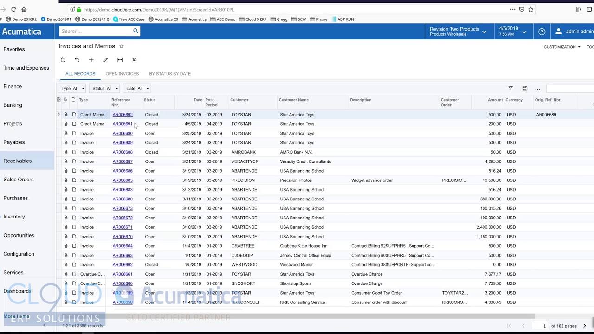Bookmark this page with the star icon
This screenshot has width=594, height=334.
click(531, 9)
